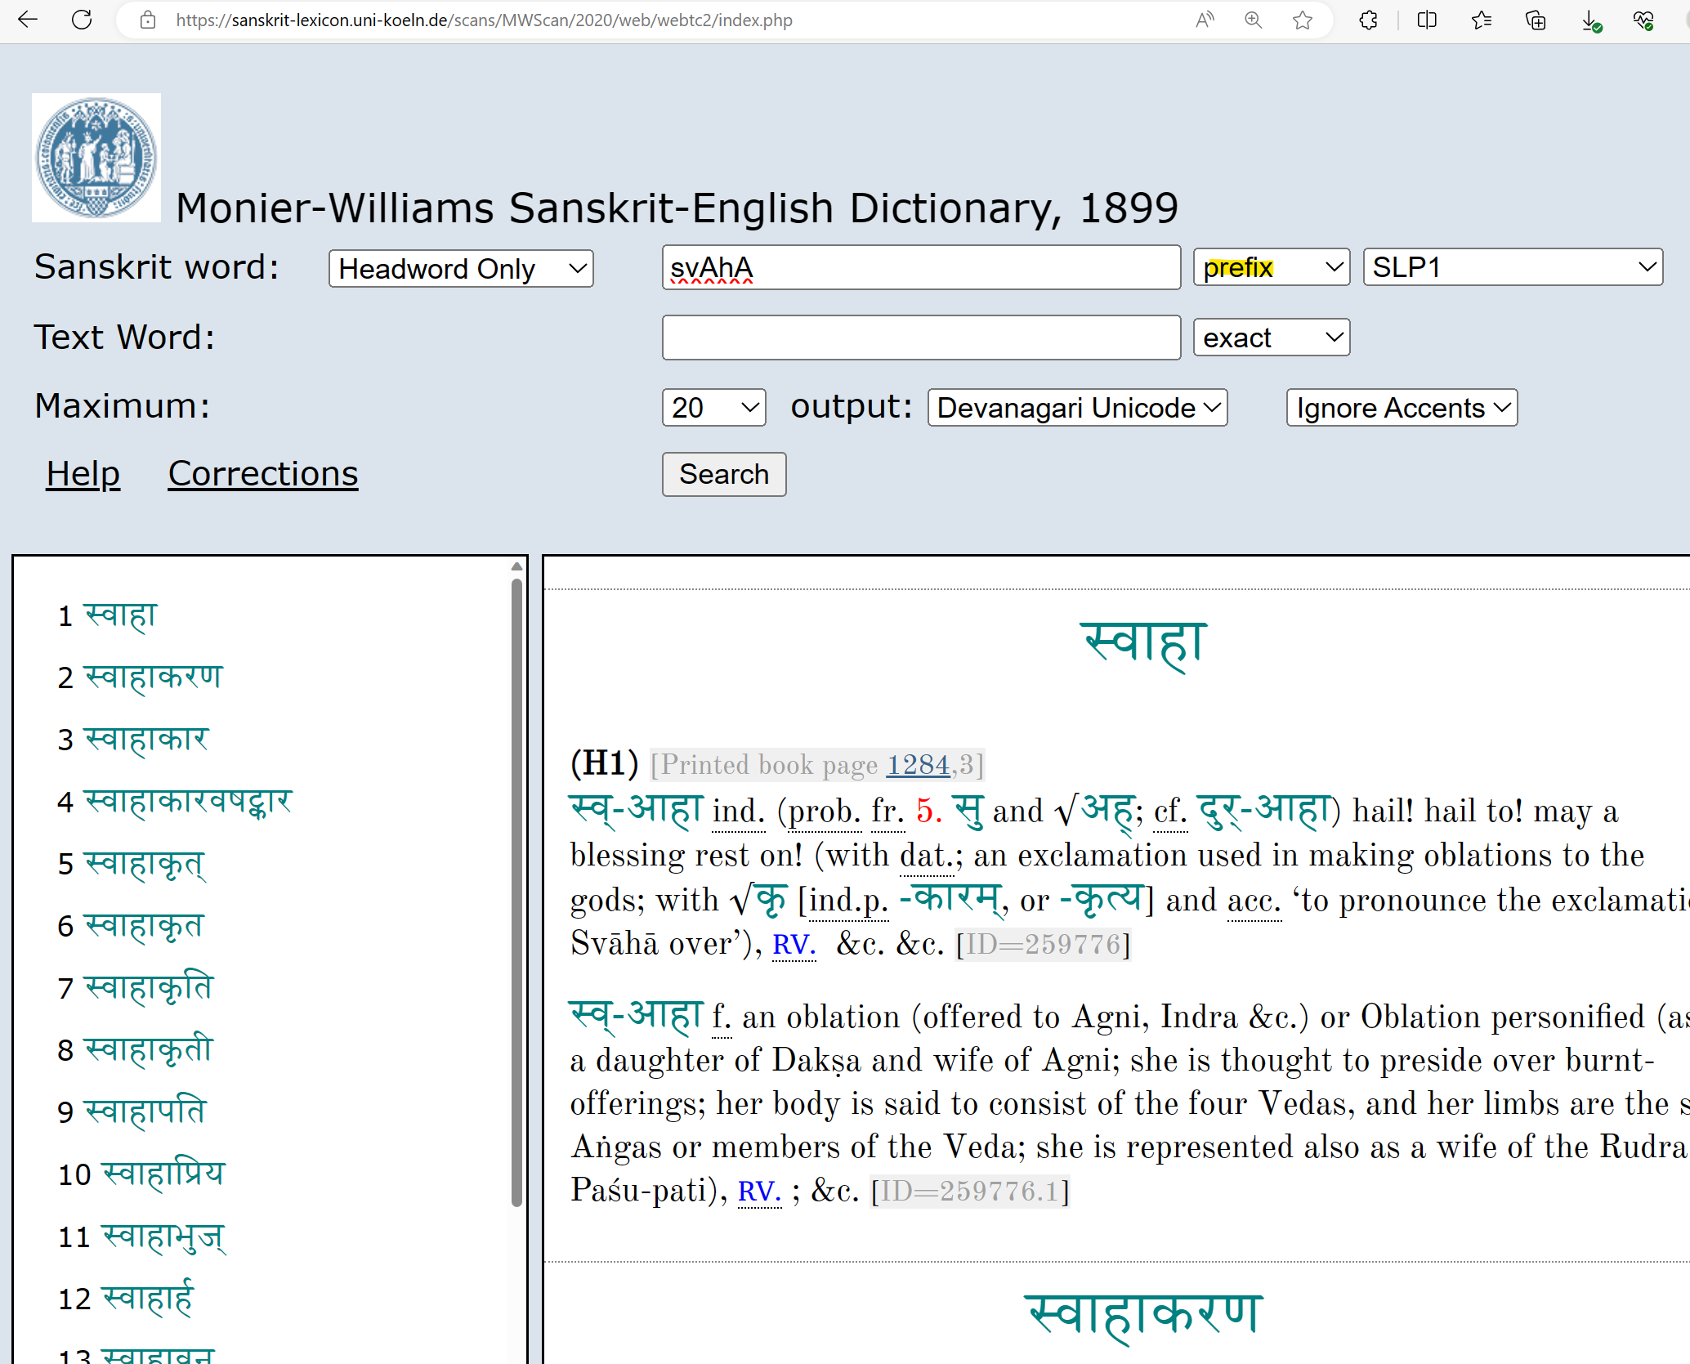Click inside the Text Word field
The width and height of the screenshot is (1690, 1364).
pos(920,337)
